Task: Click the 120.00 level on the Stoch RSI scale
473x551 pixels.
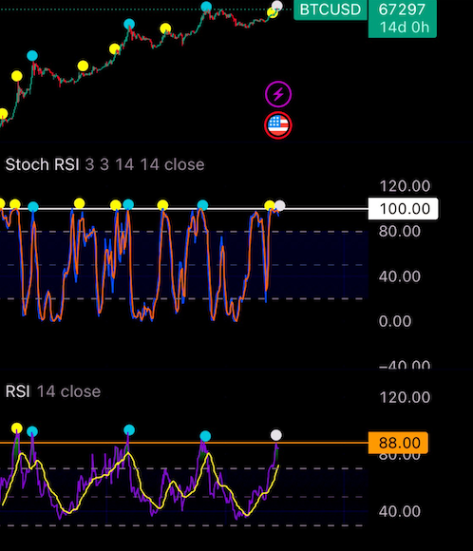Action: coord(405,186)
